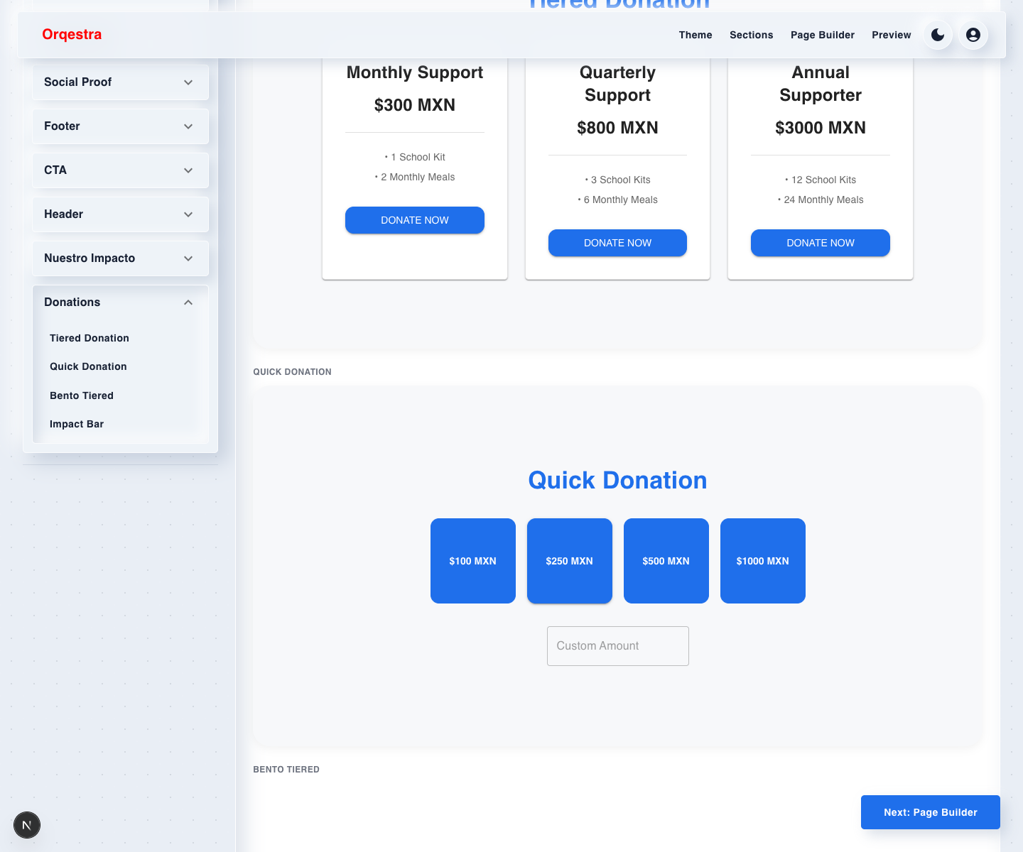Click the $300 MXN price text

(x=415, y=105)
